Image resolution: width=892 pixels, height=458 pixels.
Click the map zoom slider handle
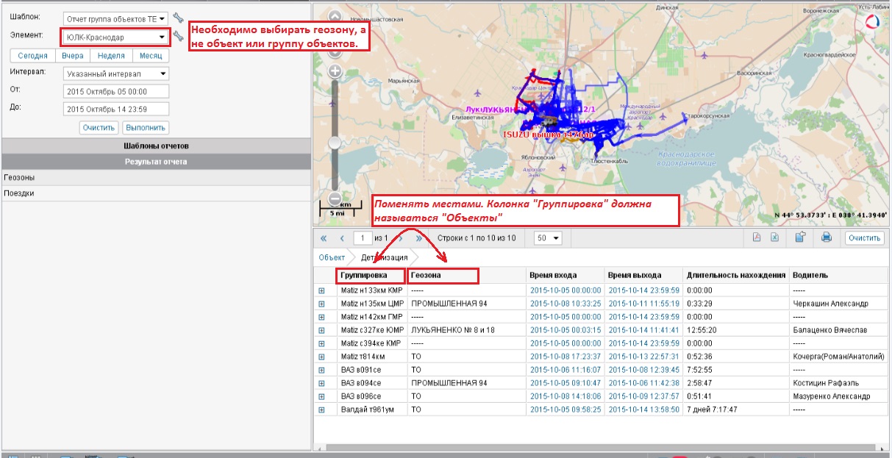[335, 143]
